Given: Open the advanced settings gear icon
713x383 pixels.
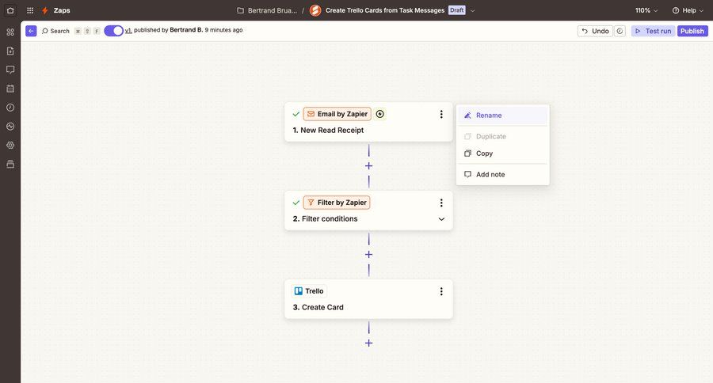Looking at the screenshot, I should click(10, 146).
